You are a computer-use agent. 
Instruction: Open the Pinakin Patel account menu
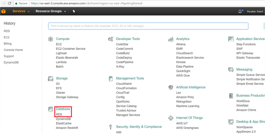255,12
